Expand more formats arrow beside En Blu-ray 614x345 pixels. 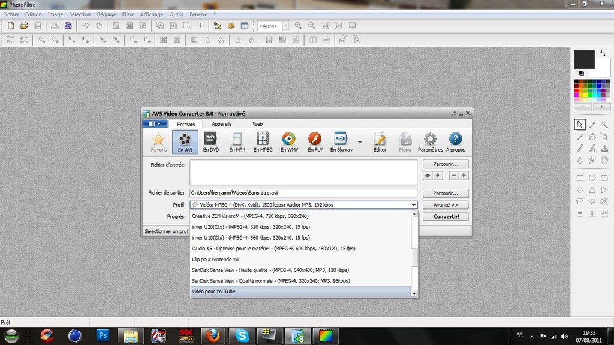click(360, 142)
